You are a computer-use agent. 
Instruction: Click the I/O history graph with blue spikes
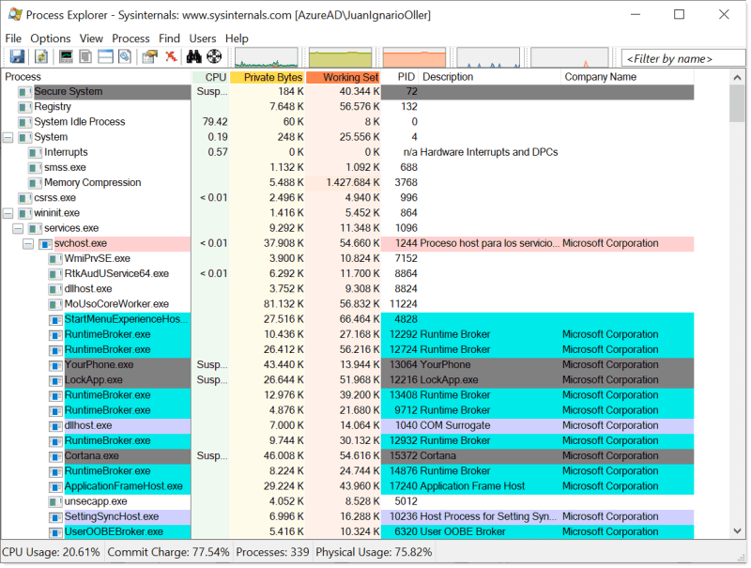pos(488,57)
